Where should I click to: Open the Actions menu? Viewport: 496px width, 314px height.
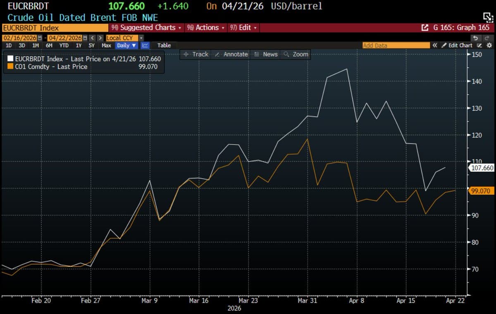click(x=205, y=28)
